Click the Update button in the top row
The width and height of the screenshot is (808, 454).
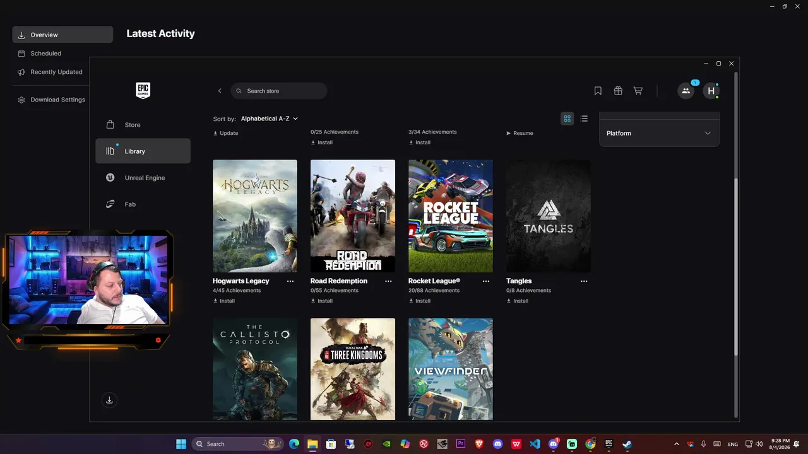click(x=225, y=133)
